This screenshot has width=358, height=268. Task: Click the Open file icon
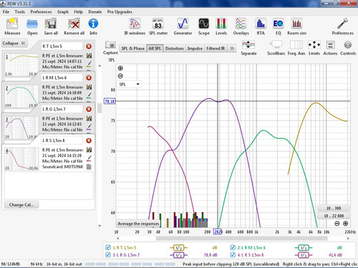[x=32, y=26]
